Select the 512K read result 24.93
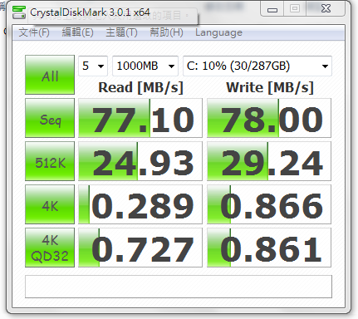This screenshot has height=319, width=358. pyautogui.click(x=140, y=161)
